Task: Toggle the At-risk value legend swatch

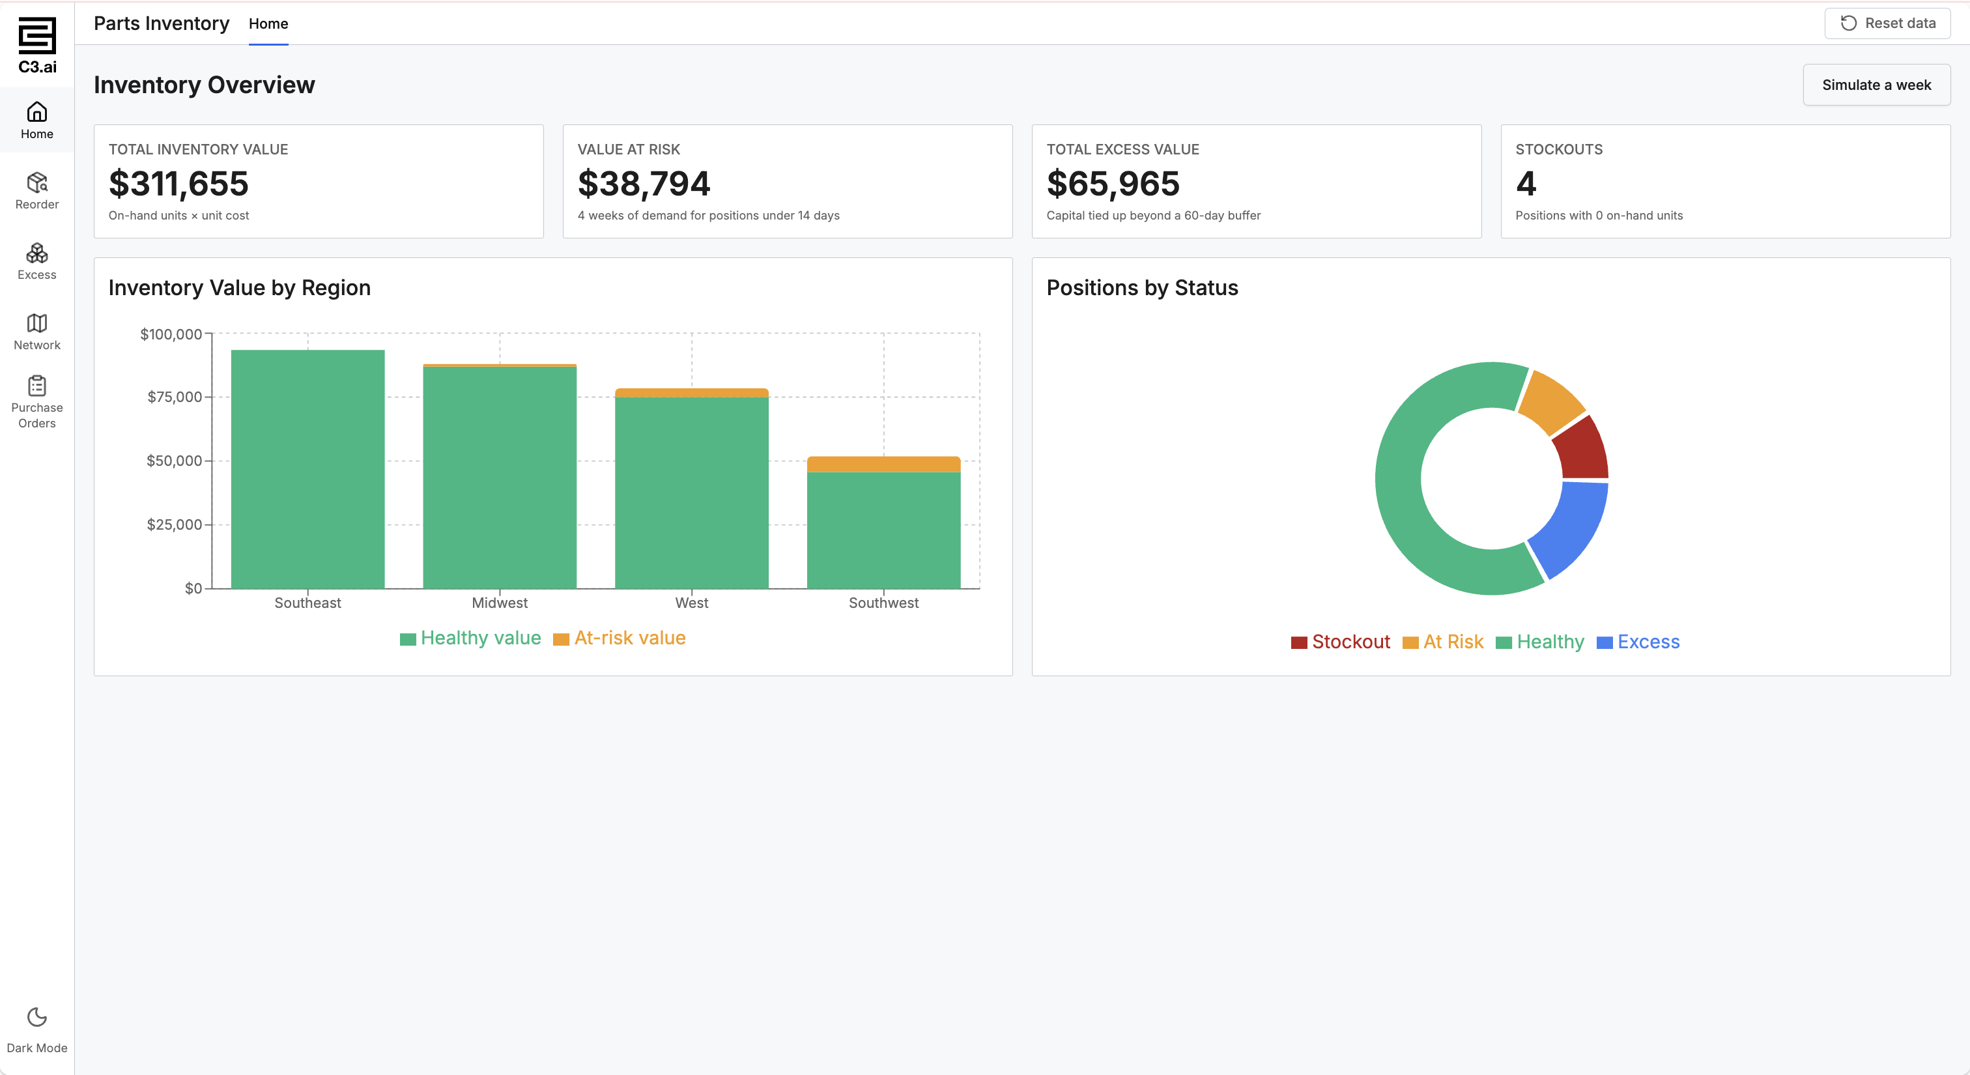Action: point(560,639)
